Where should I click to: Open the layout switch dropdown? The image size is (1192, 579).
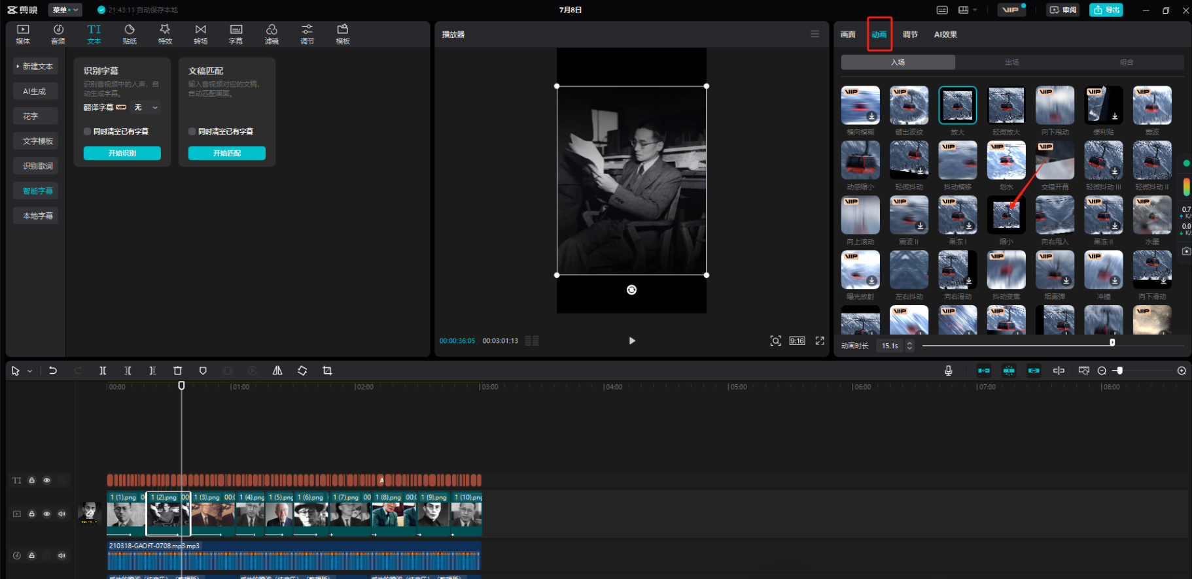click(x=968, y=10)
